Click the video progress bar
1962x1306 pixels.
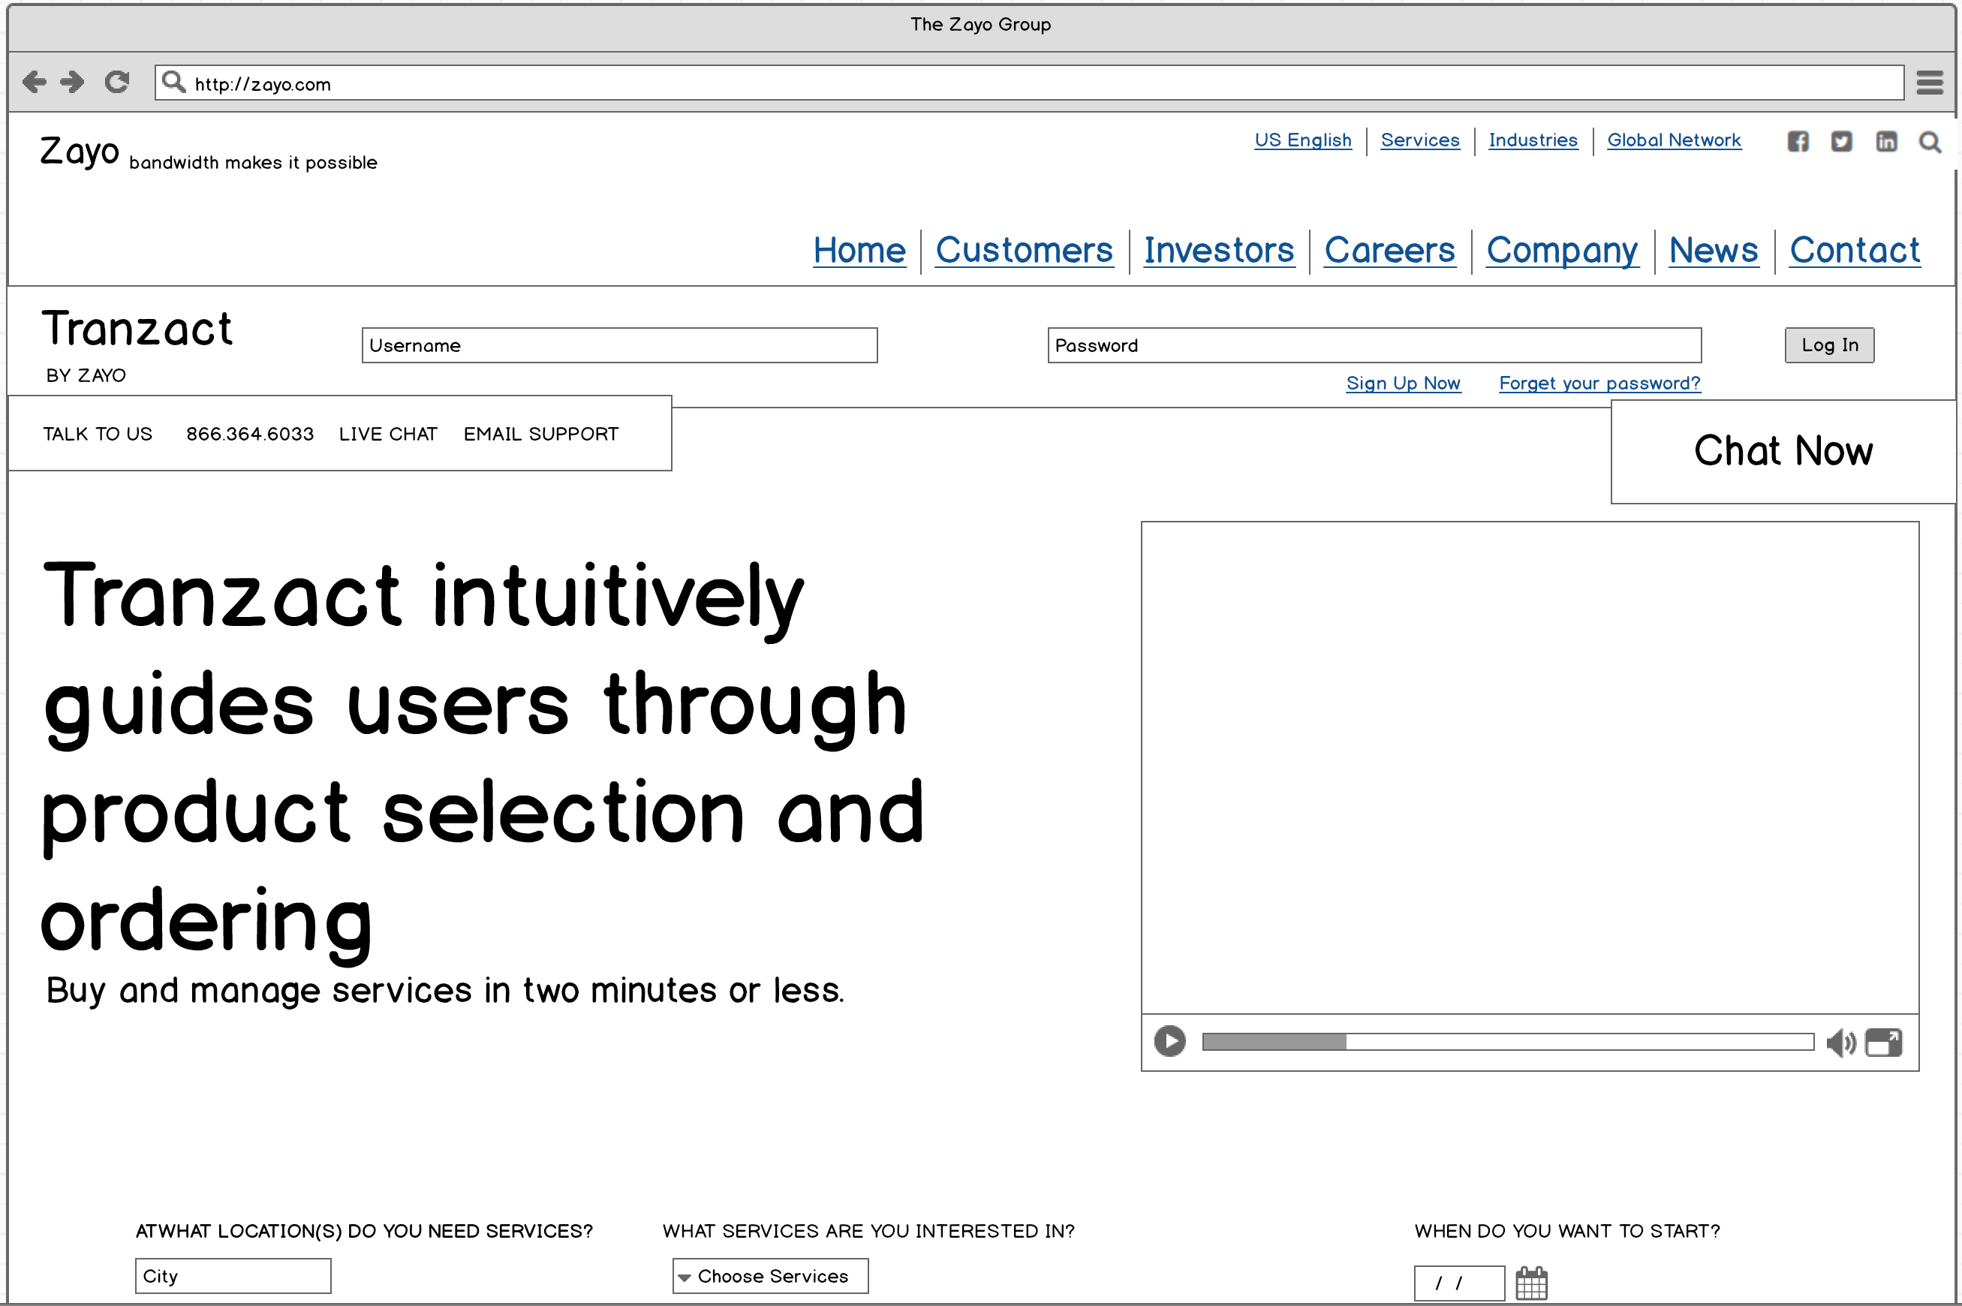click(x=1508, y=1041)
